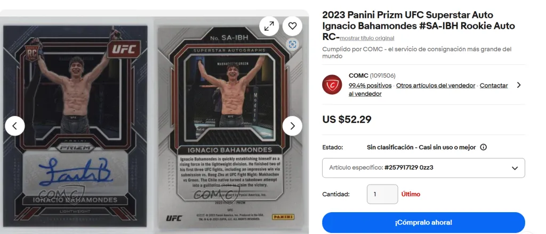Click the Cantidad quantity input field

tap(382, 194)
